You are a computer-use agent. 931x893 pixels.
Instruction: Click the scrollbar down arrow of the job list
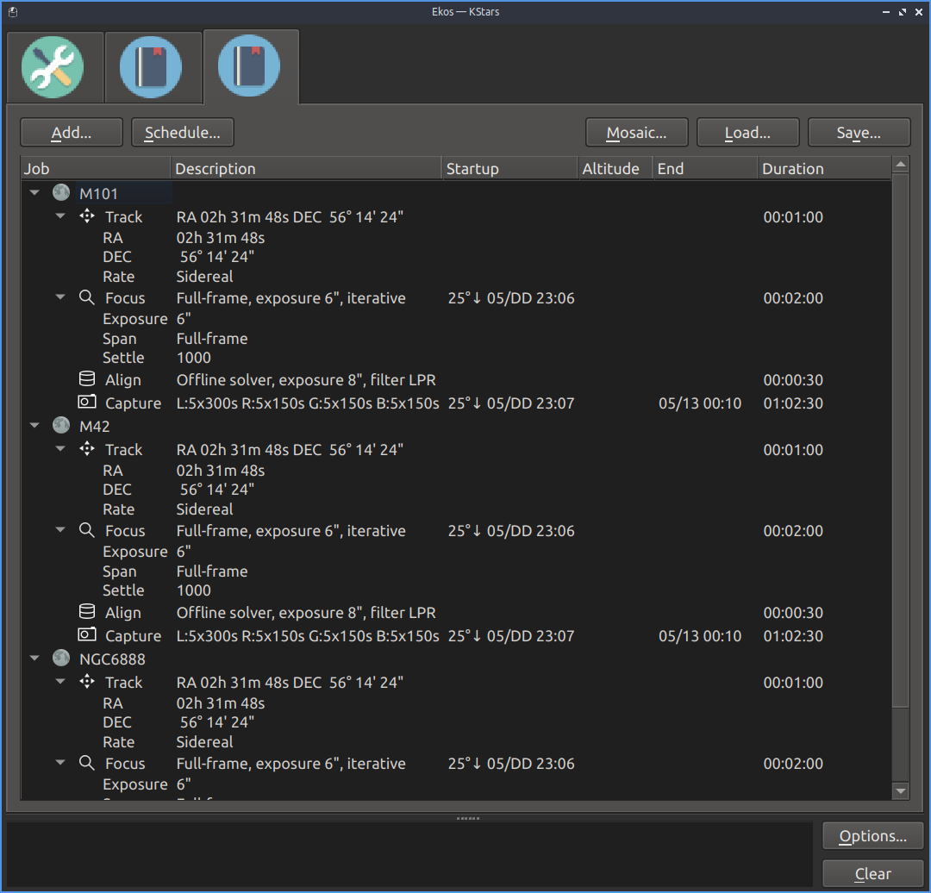[901, 791]
